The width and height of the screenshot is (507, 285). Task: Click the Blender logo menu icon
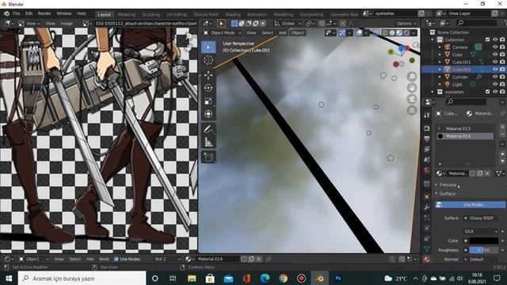[x=6, y=13]
